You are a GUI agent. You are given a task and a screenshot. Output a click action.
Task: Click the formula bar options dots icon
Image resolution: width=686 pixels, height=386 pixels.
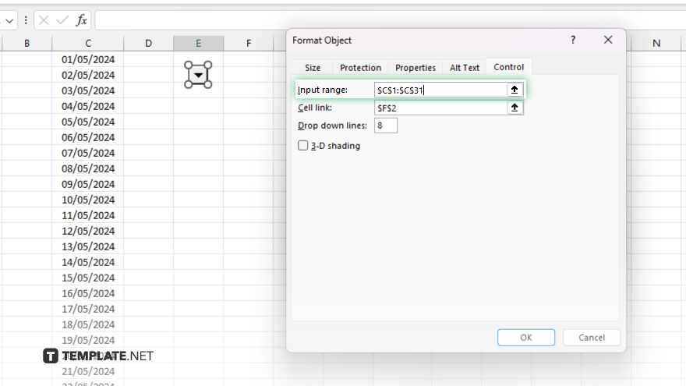(26, 20)
